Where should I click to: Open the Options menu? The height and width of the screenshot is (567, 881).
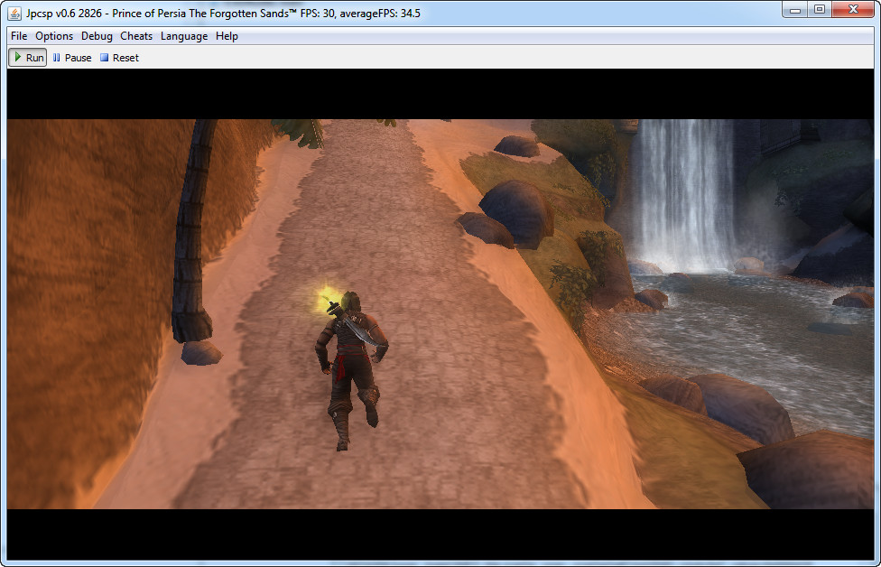click(x=54, y=36)
